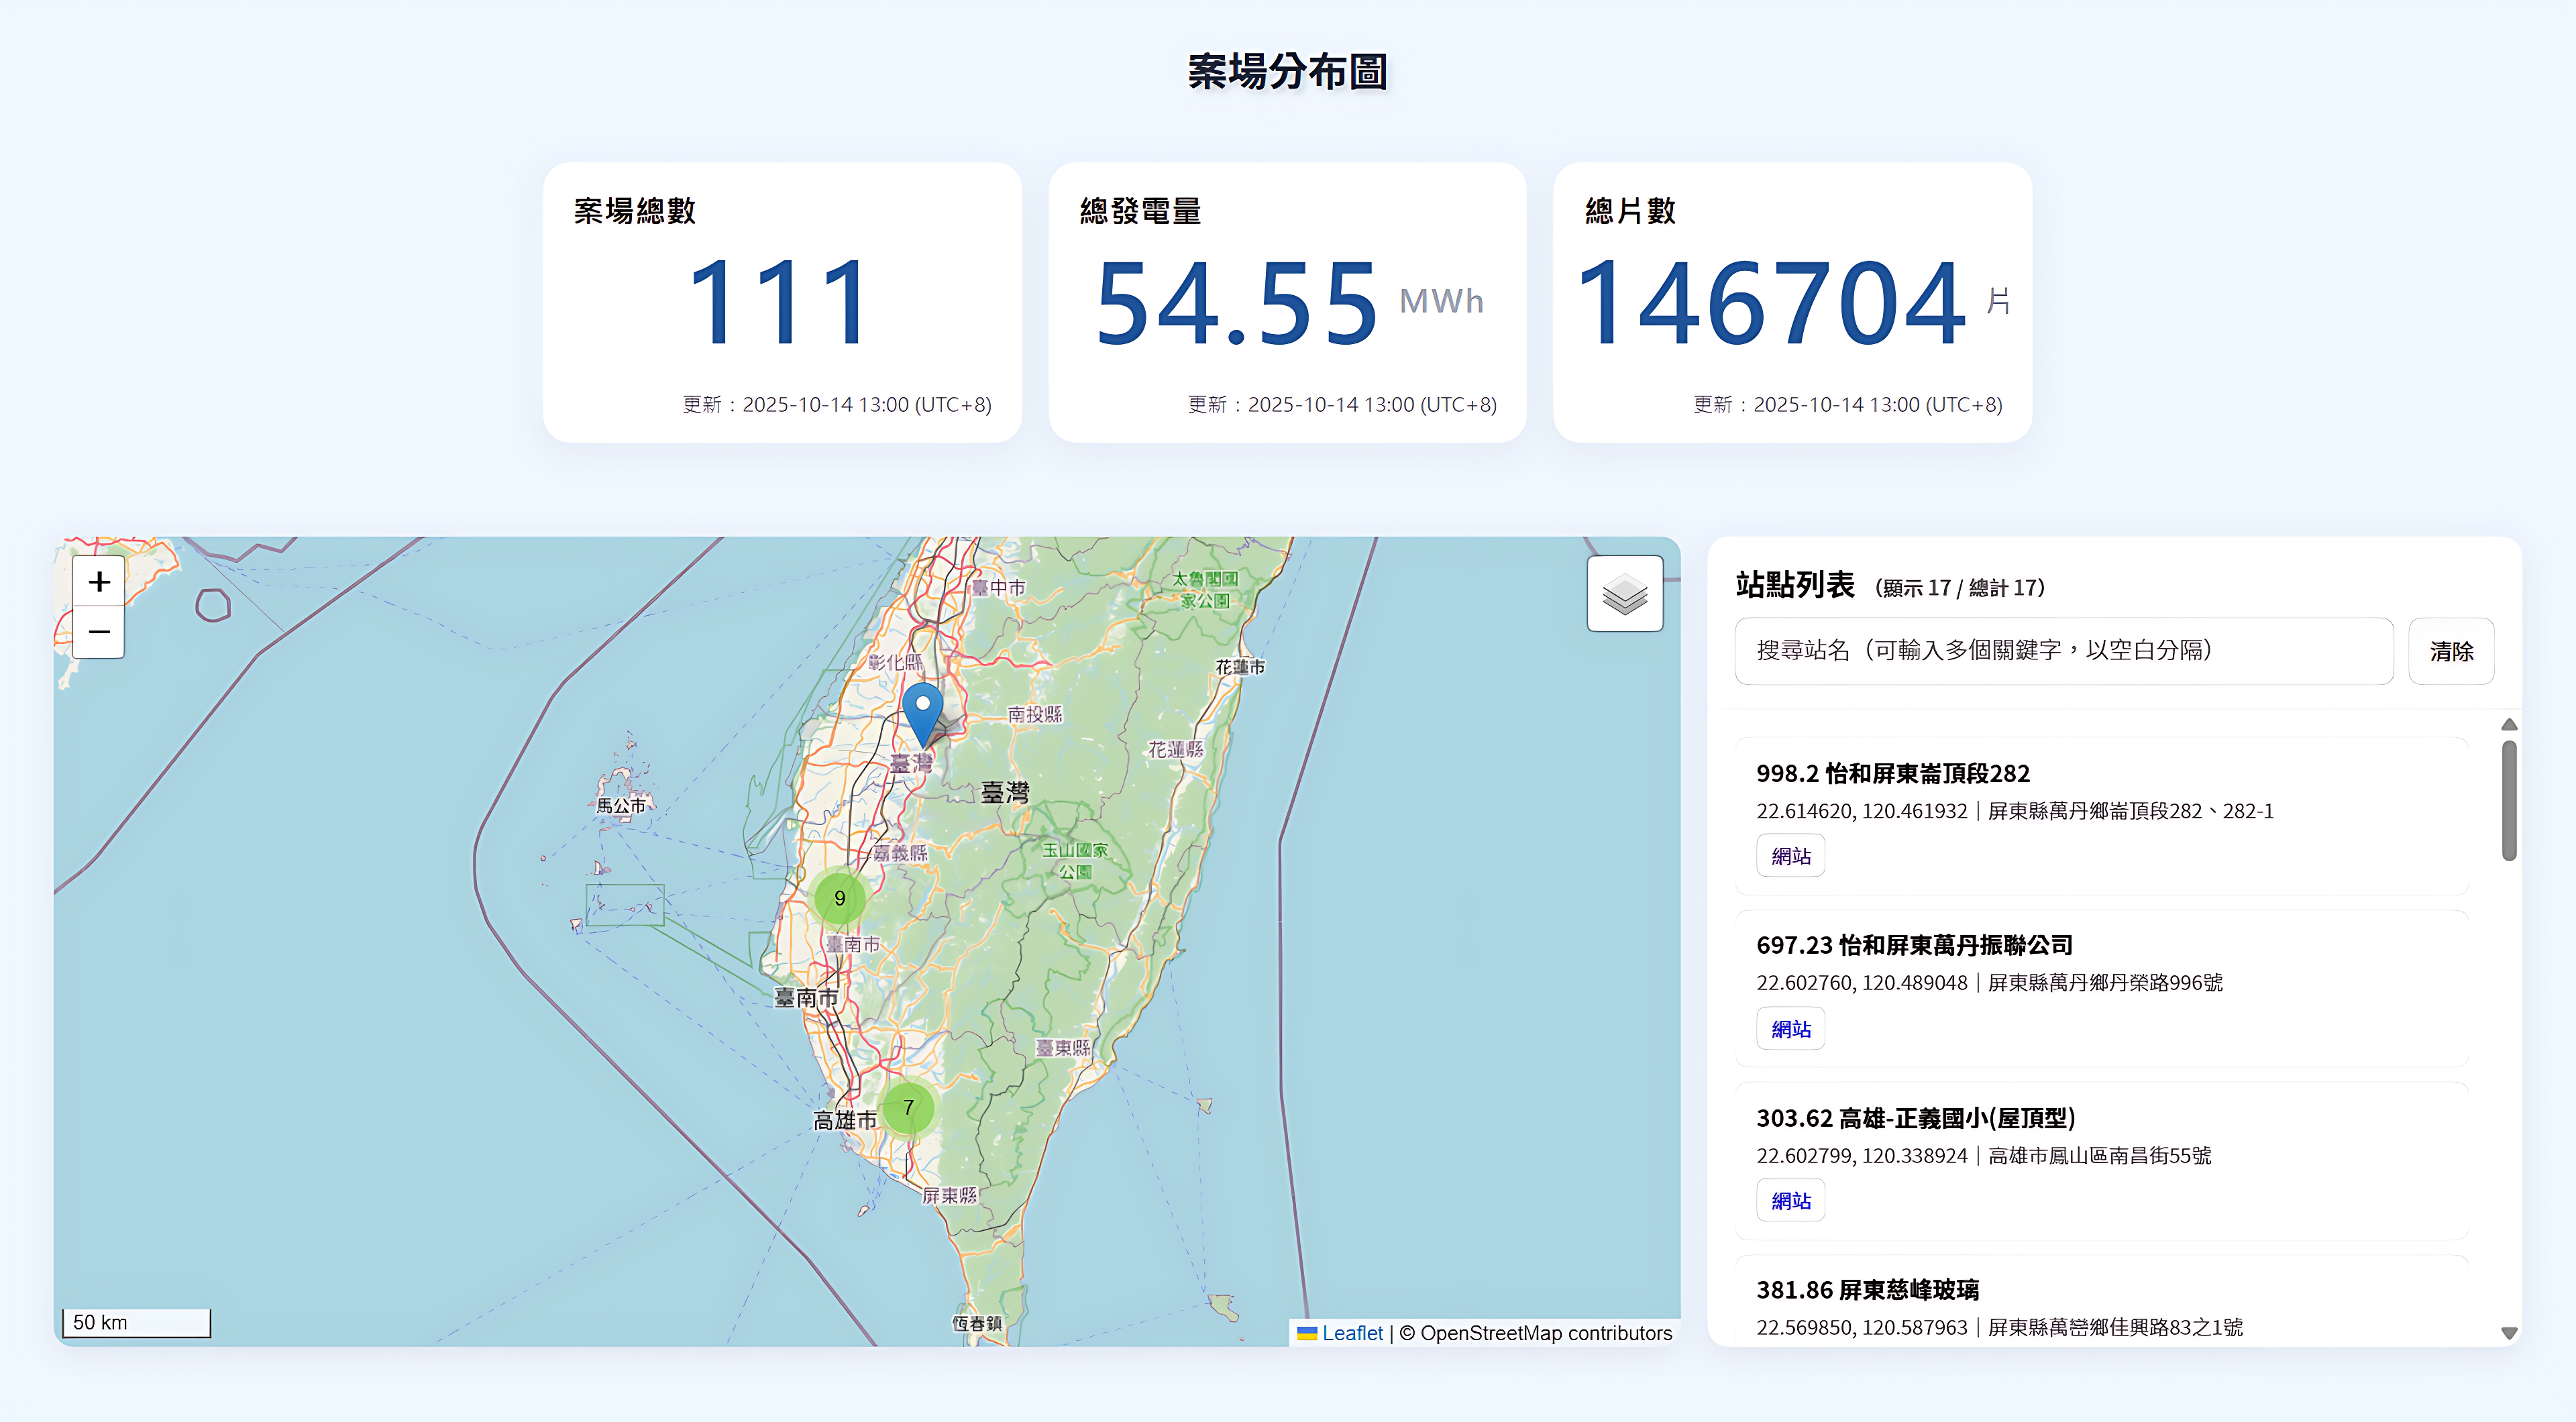
Task: Zoom in on the map
Action: click(x=98, y=581)
